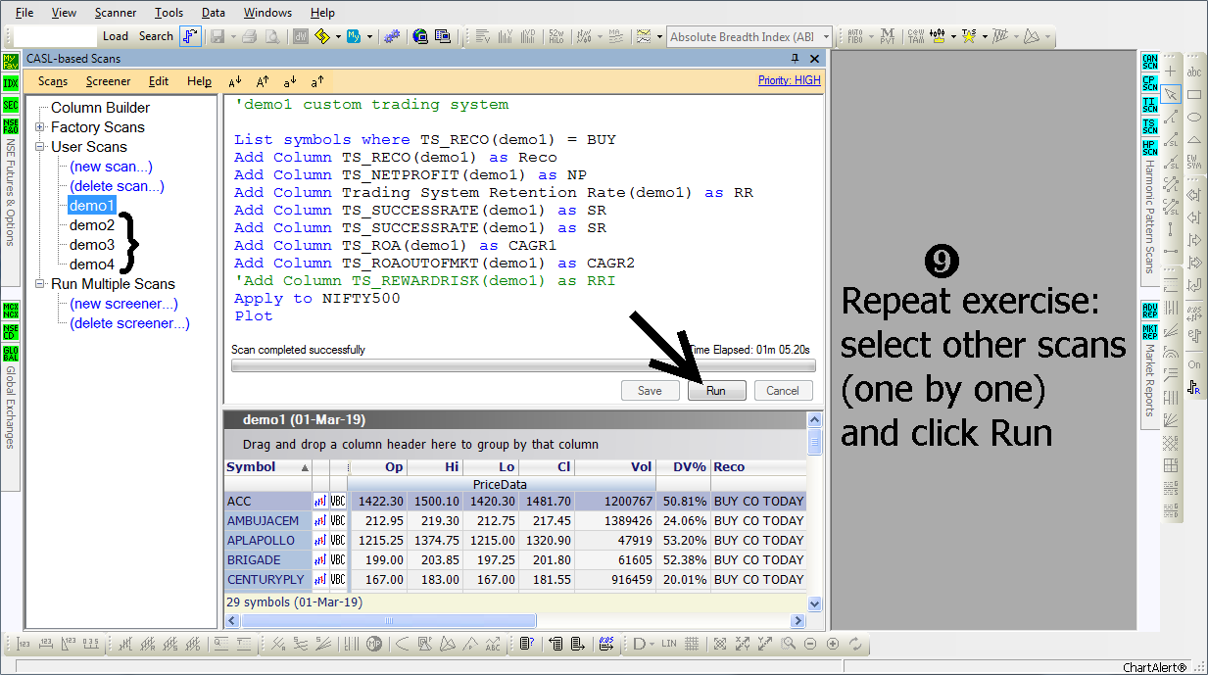Open the ADV REP market report
1208x675 pixels.
click(1150, 311)
